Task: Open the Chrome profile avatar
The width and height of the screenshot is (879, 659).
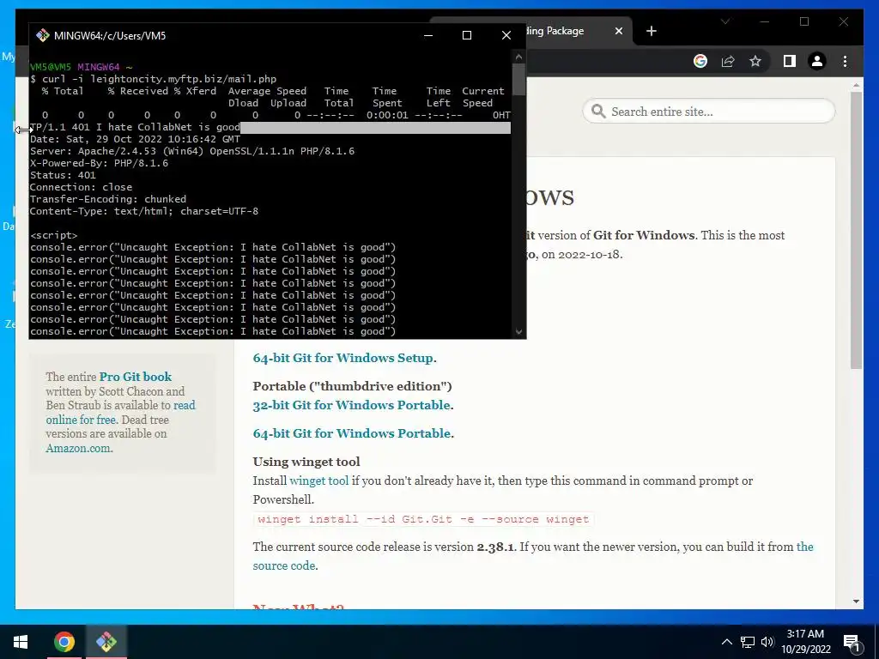Action: click(x=817, y=61)
